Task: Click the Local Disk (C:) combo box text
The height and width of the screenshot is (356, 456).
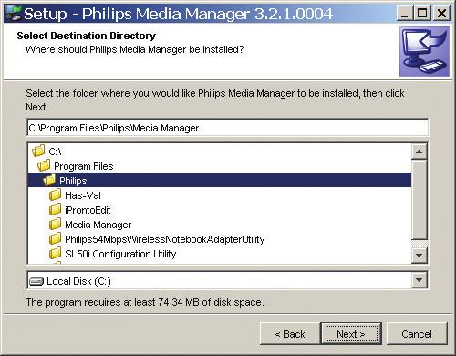Action: point(78,281)
